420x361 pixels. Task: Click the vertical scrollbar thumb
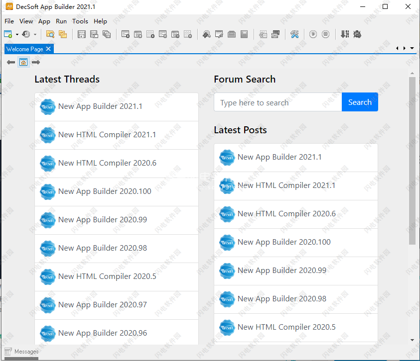(412, 161)
